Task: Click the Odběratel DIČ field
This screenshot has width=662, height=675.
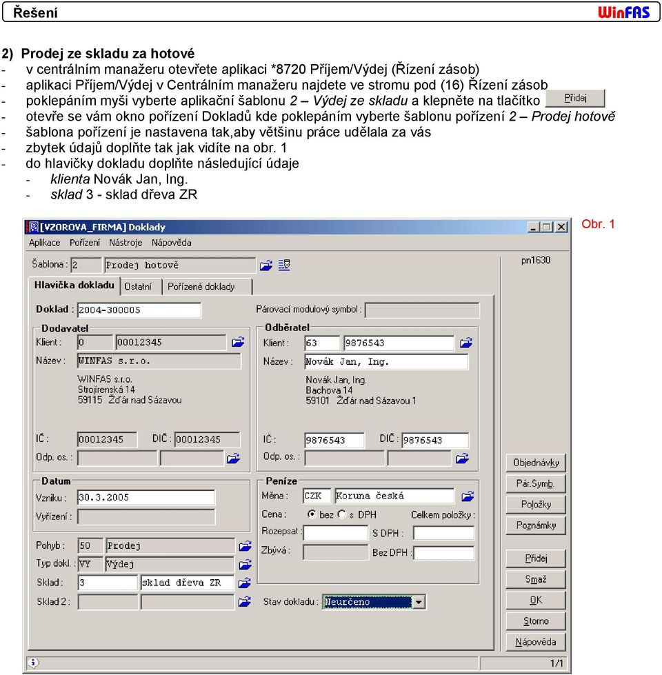Action: coord(435,441)
